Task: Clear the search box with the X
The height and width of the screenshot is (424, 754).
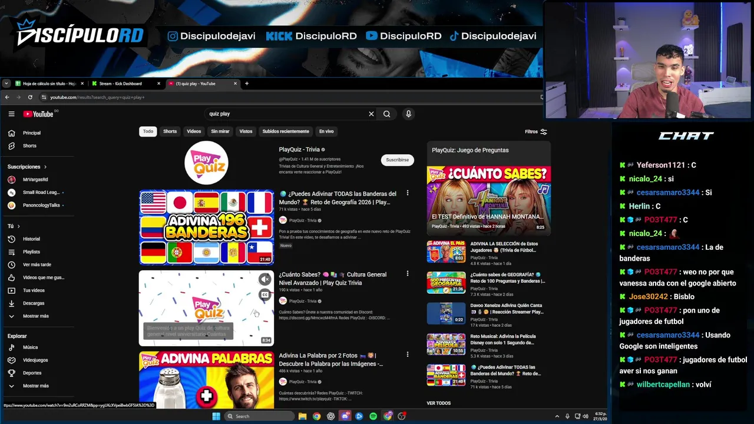Action: (x=371, y=114)
